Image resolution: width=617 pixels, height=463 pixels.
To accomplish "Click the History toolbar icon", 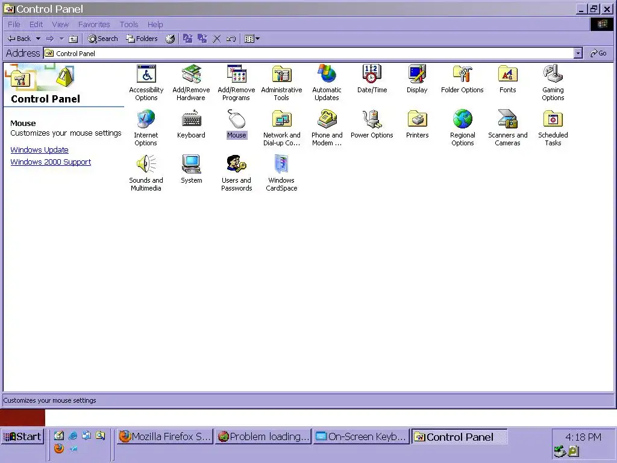I will (170, 39).
